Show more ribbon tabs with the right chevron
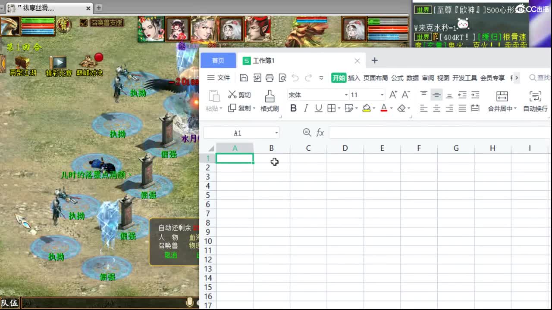This screenshot has height=310, width=552. pyautogui.click(x=517, y=78)
